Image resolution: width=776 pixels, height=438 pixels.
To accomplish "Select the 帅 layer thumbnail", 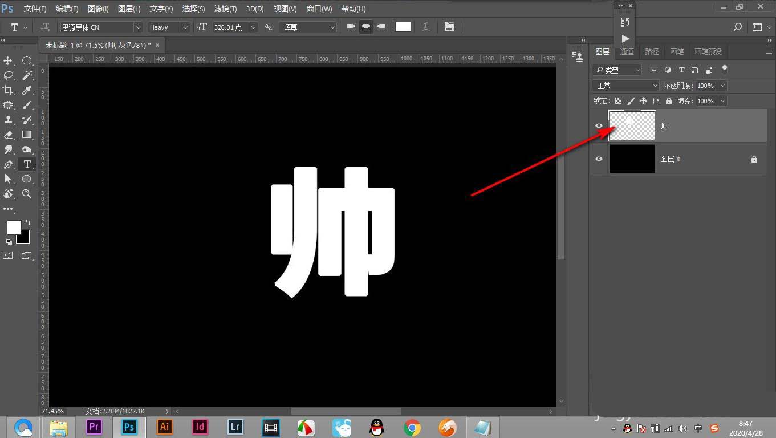I will coord(632,126).
